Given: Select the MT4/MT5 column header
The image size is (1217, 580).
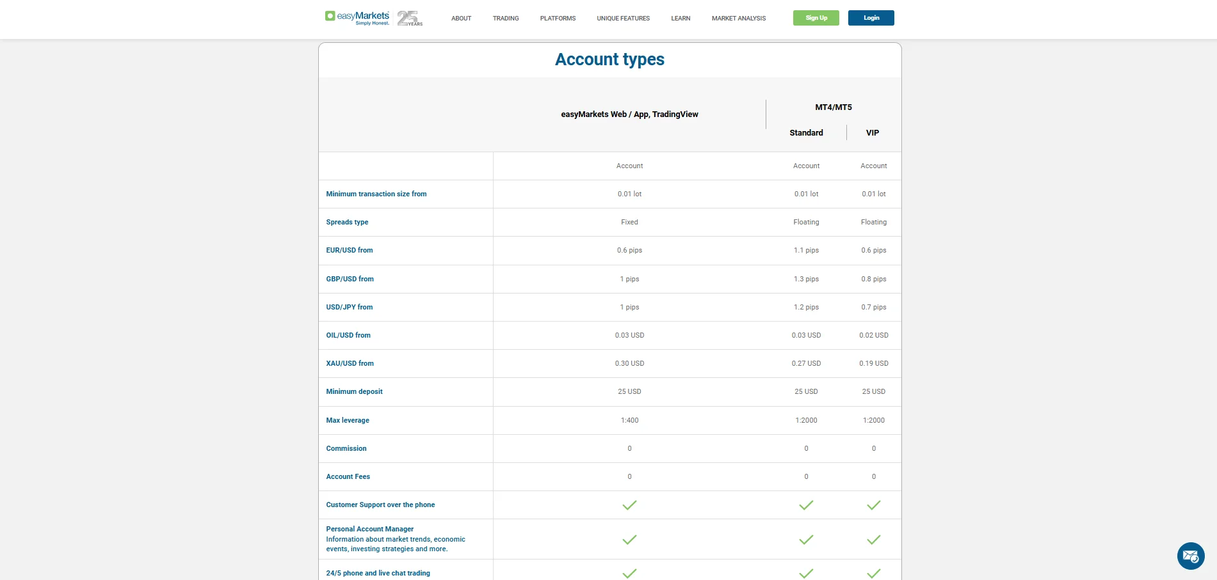Looking at the screenshot, I should (834, 107).
